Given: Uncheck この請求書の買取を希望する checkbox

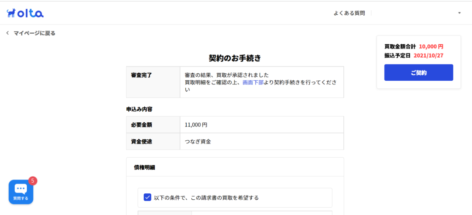Looking at the screenshot, I should (x=147, y=197).
